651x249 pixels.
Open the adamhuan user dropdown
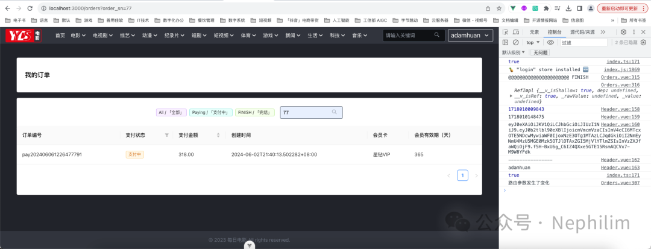470,36
